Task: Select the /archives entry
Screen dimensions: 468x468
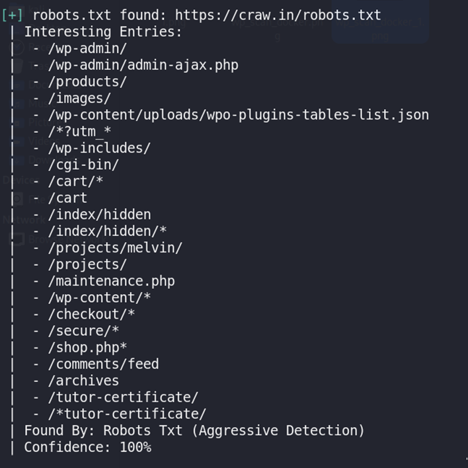Action: pyautogui.click(x=83, y=381)
